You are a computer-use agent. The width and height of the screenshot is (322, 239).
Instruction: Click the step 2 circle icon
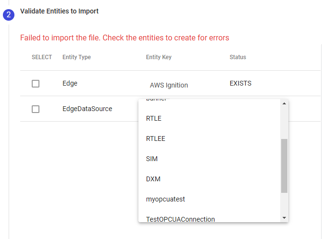(x=8, y=14)
